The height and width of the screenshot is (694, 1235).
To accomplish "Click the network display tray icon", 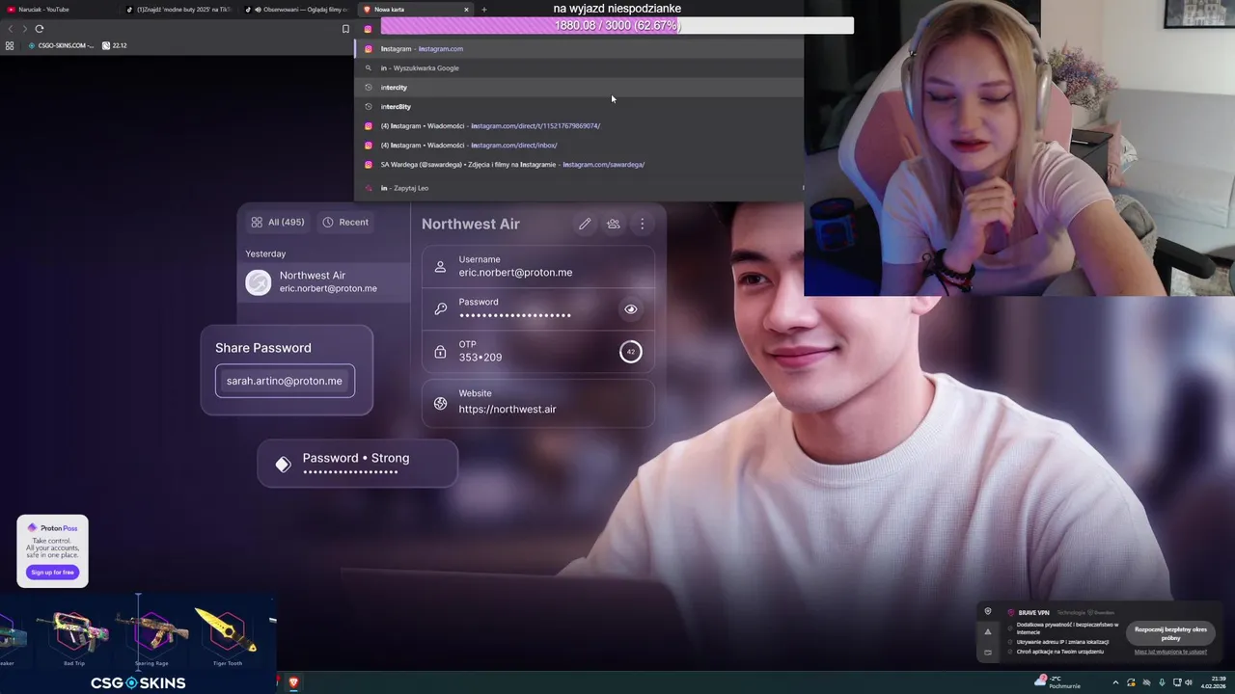I will pos(1176,682).
